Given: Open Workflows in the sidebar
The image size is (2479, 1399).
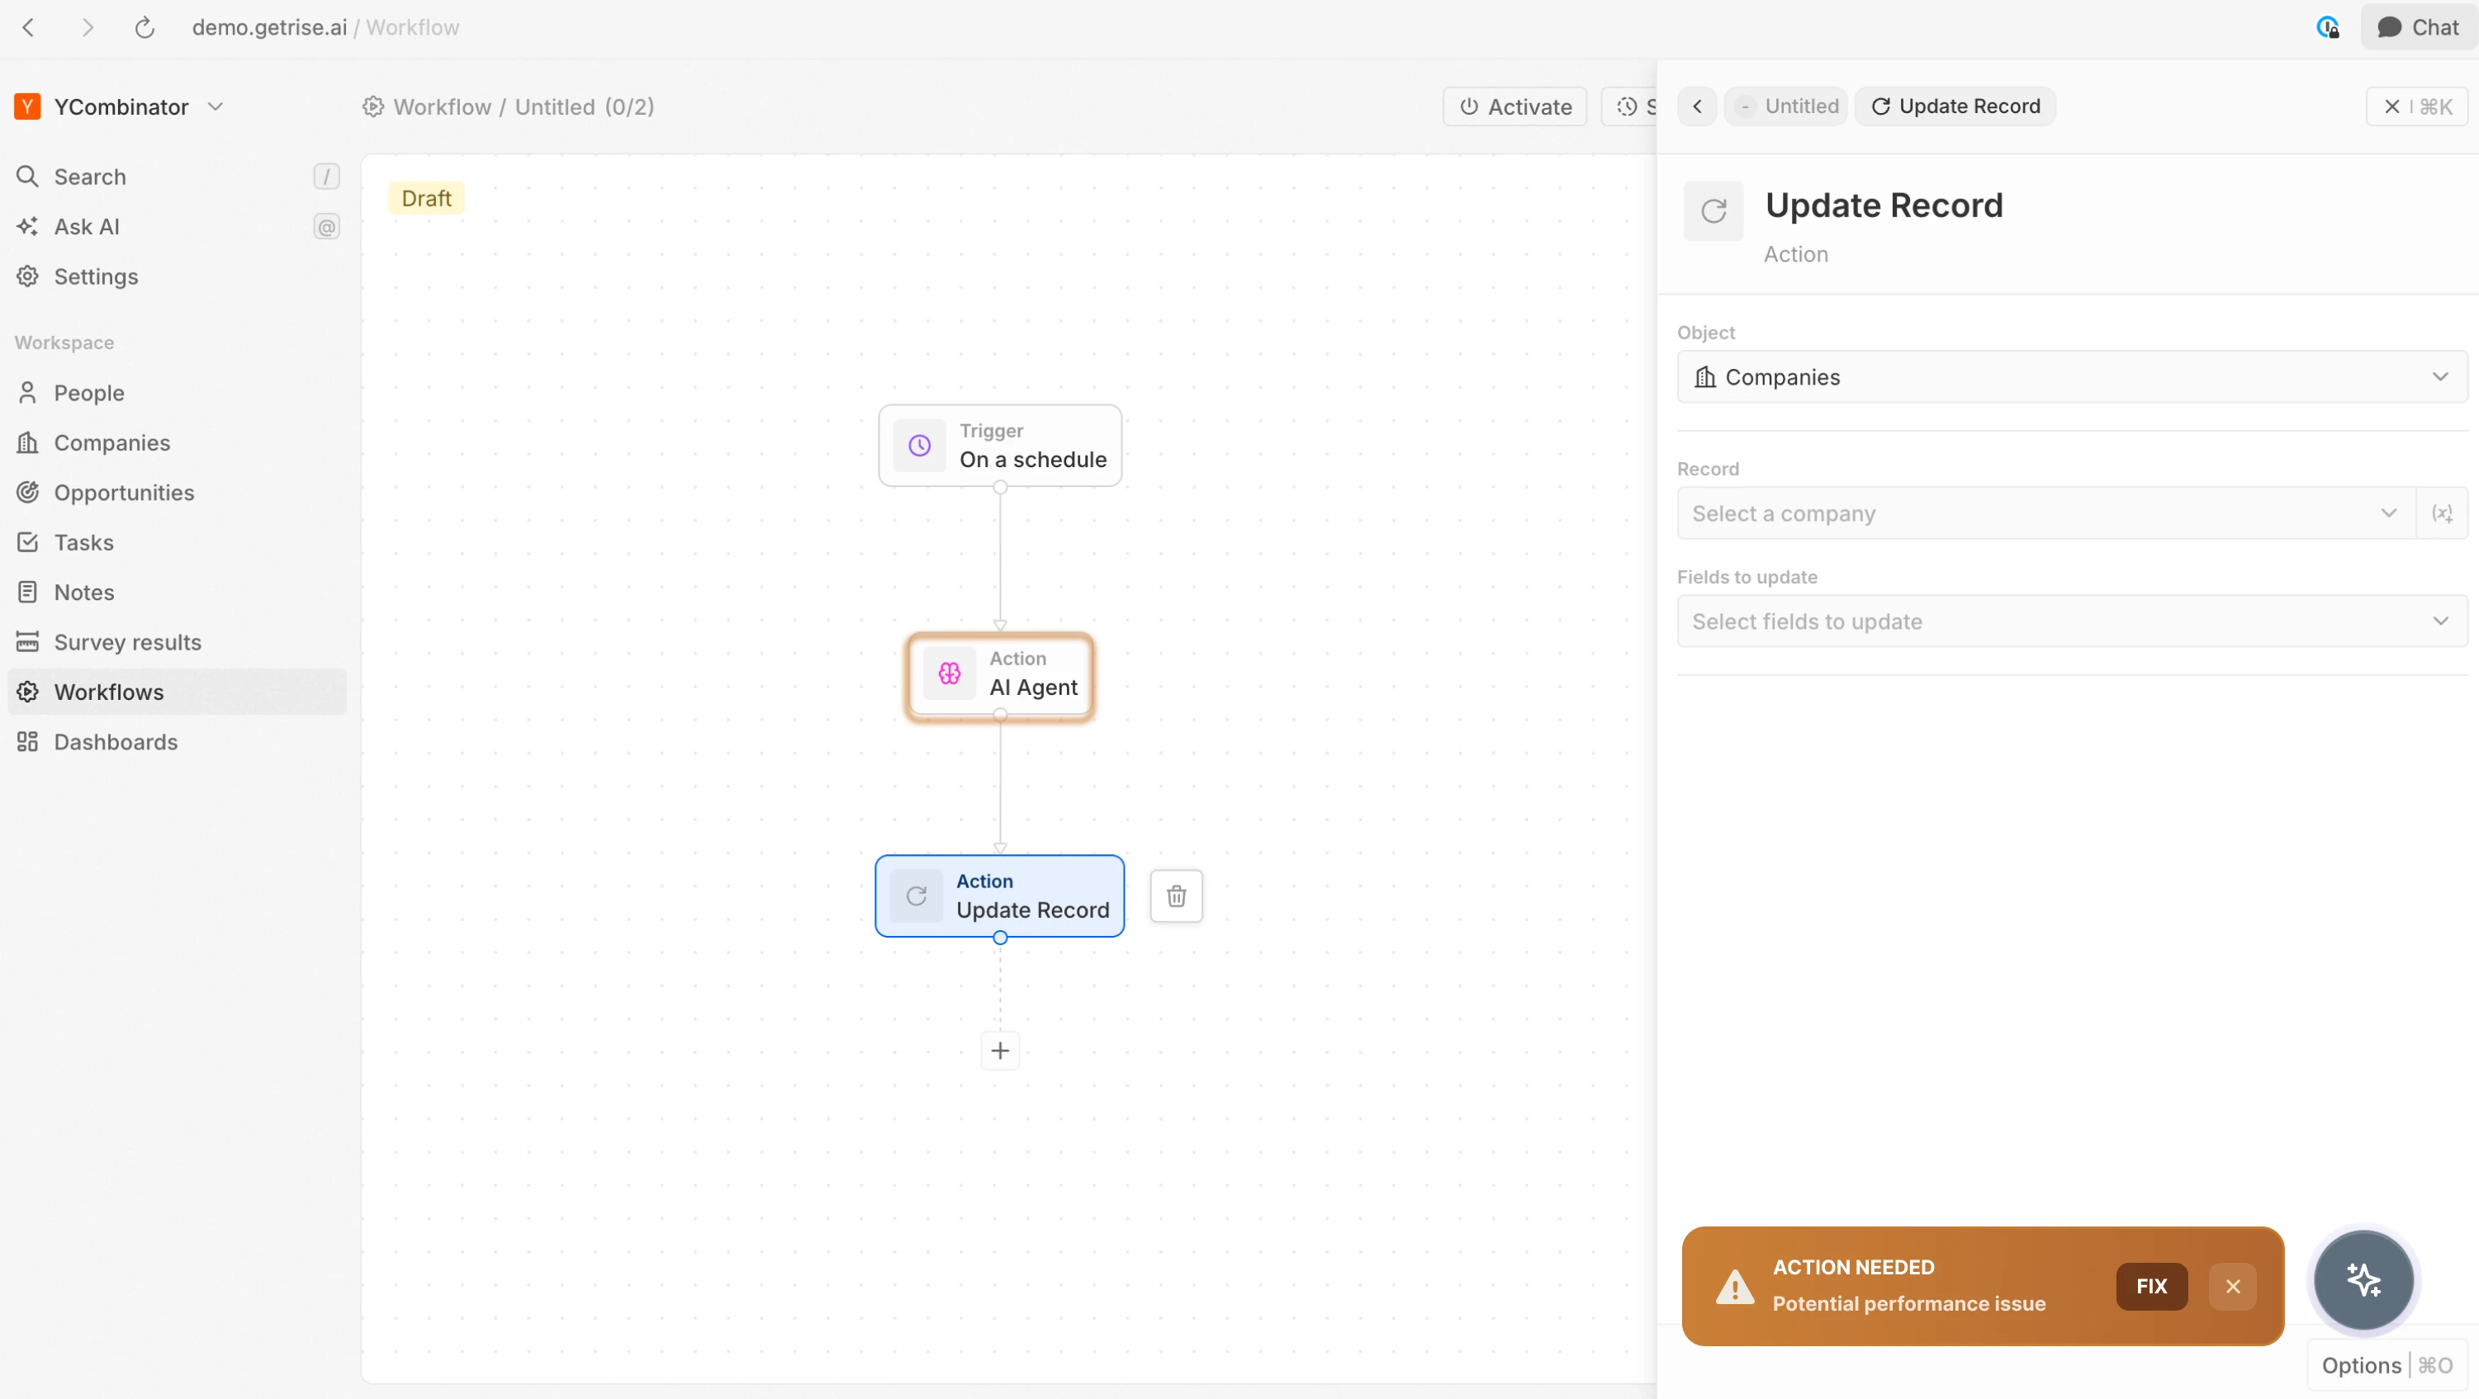Looking at the screenshot, I should [109, 692].
